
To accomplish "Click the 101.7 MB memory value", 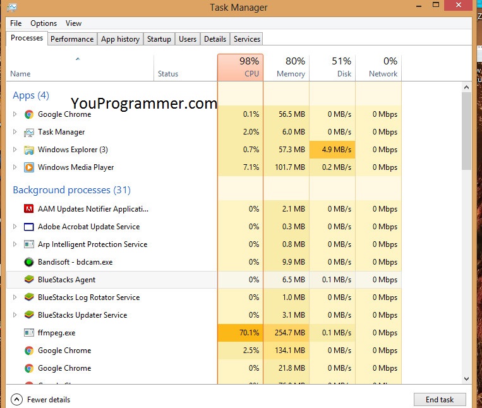I will (x=289, y=167).
